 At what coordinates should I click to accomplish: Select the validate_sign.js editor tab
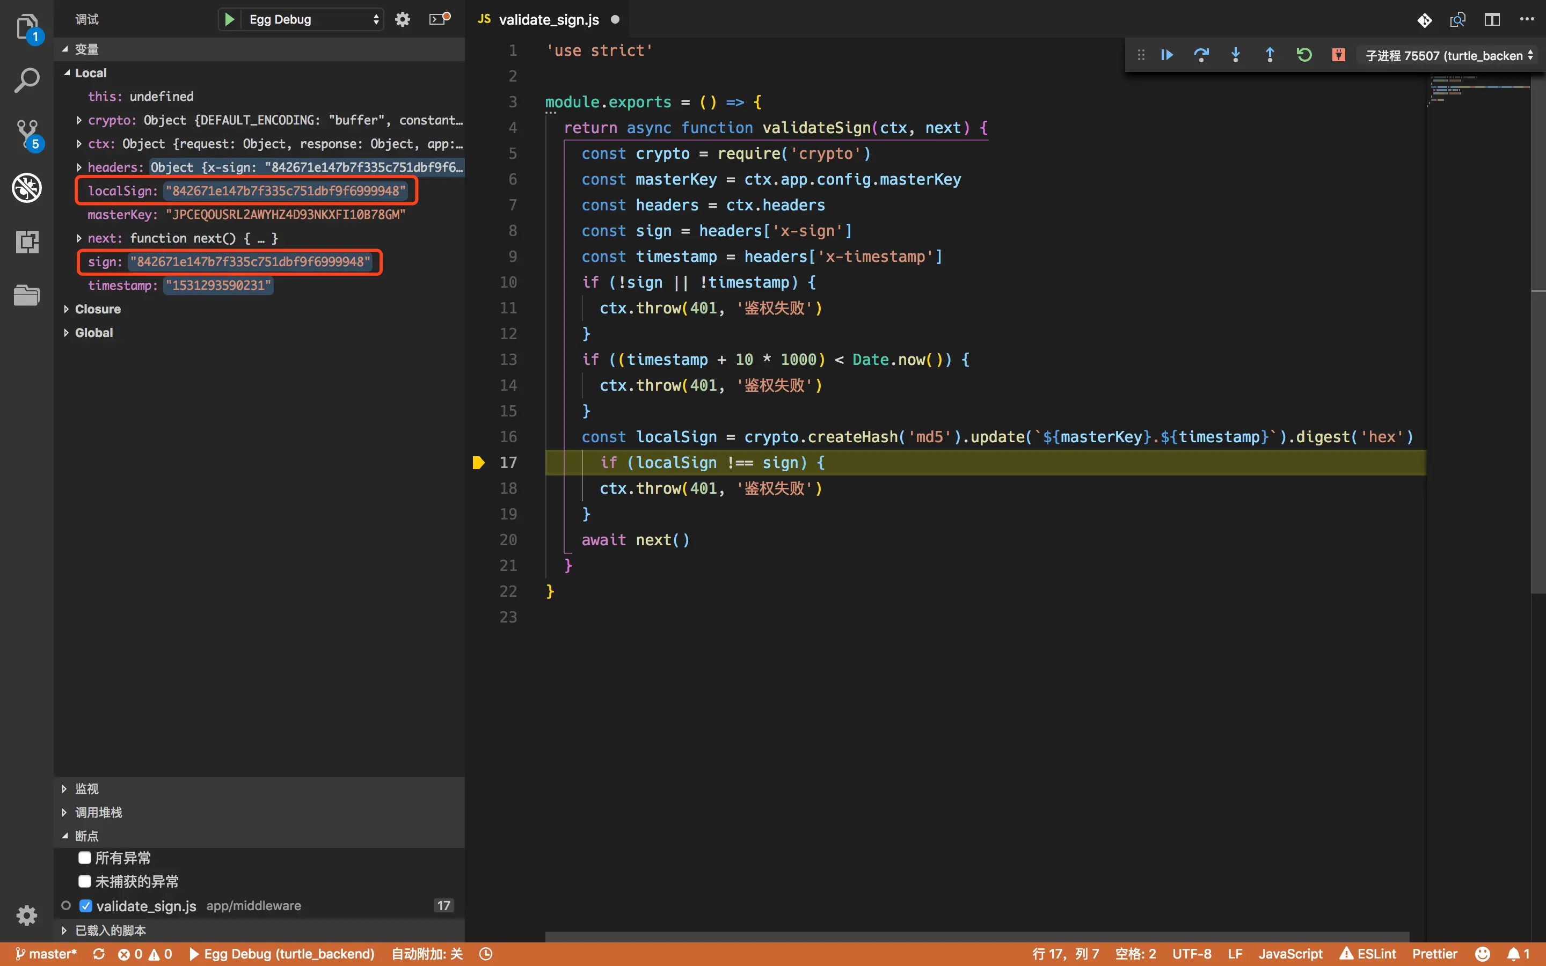[548, 19]
